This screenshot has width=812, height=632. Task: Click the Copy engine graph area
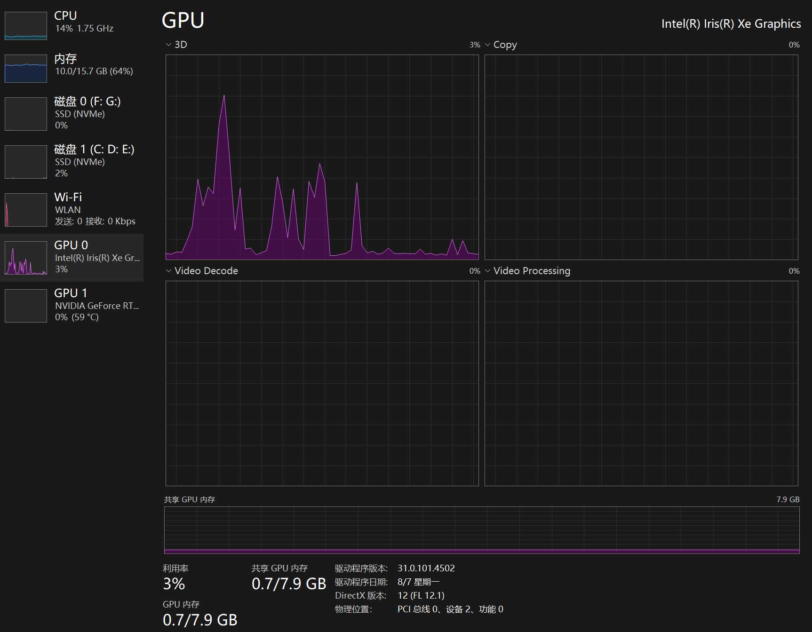pyautogui.click(x=641, y=157)
